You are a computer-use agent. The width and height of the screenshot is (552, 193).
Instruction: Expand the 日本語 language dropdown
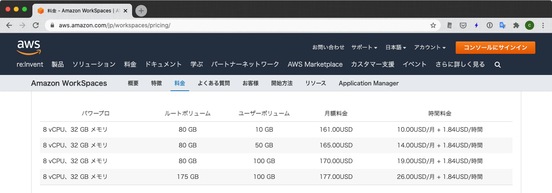[396, 47]
